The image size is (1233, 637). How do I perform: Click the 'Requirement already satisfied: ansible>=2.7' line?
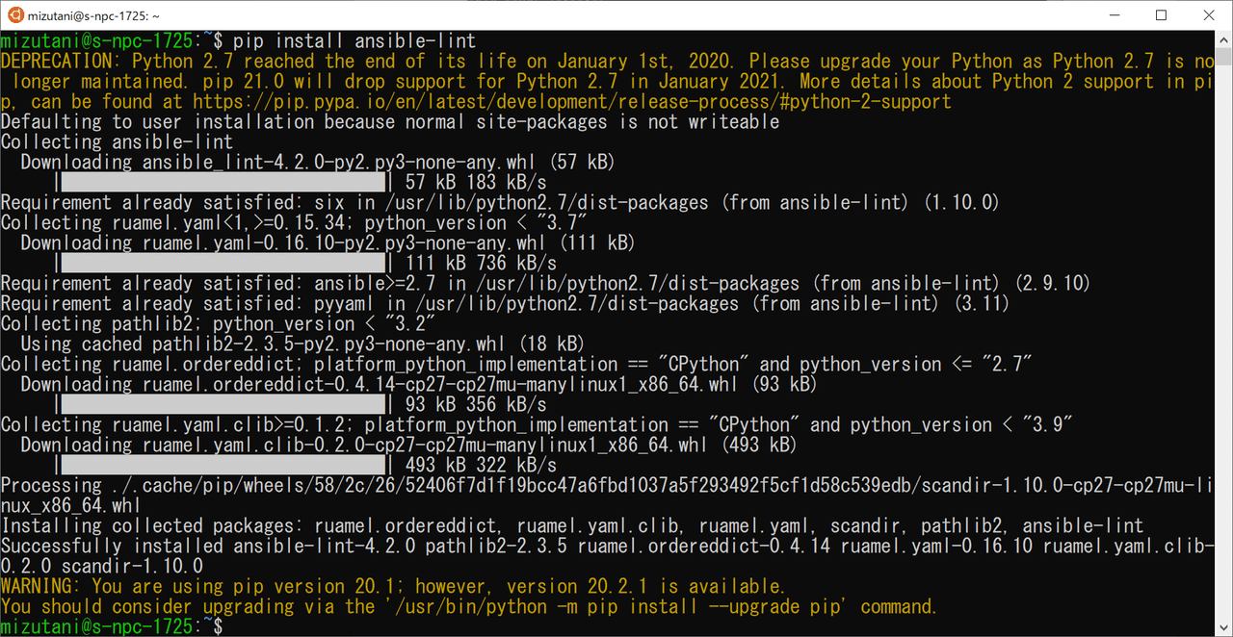[545, 284]
